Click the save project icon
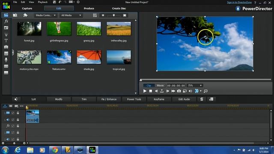The image size is (274, 154). tap(54, 2)
